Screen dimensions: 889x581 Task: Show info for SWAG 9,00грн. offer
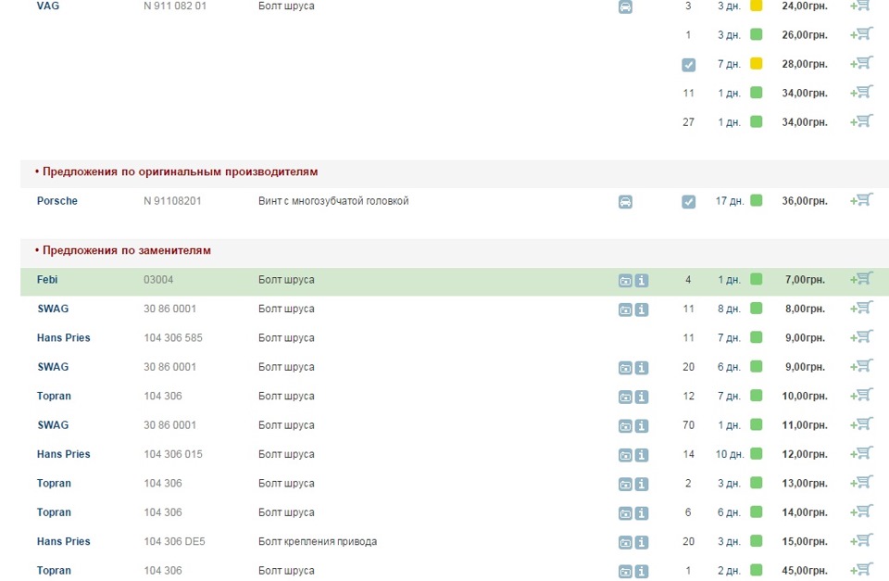641,368
